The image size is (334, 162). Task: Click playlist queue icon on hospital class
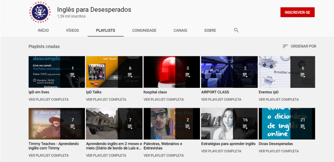click(187, 75)
